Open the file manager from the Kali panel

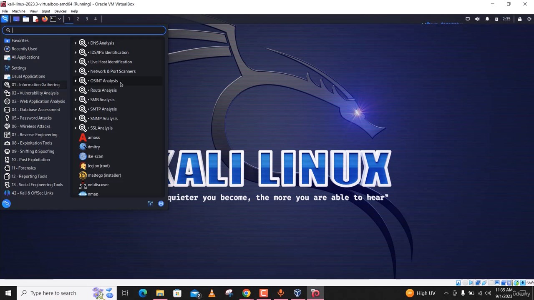26,19
